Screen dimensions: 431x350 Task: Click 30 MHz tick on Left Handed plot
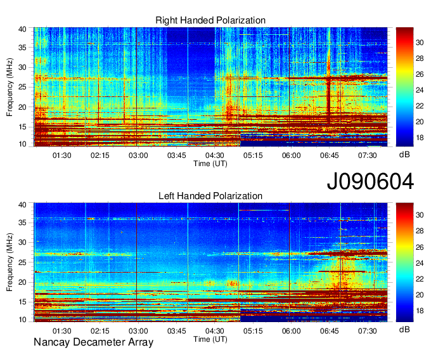(x=23, y=242)
